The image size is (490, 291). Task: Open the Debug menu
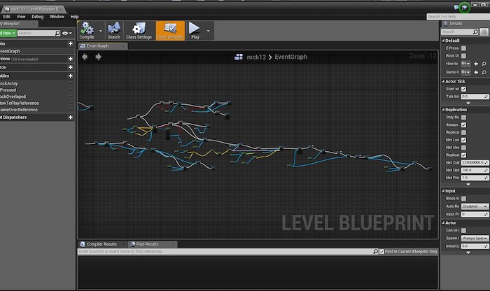[x=38, y=17]
